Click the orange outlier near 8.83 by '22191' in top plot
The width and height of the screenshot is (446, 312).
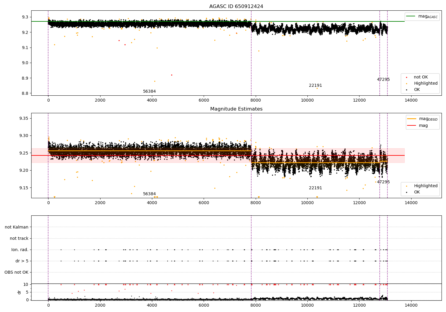coord(317,88)
